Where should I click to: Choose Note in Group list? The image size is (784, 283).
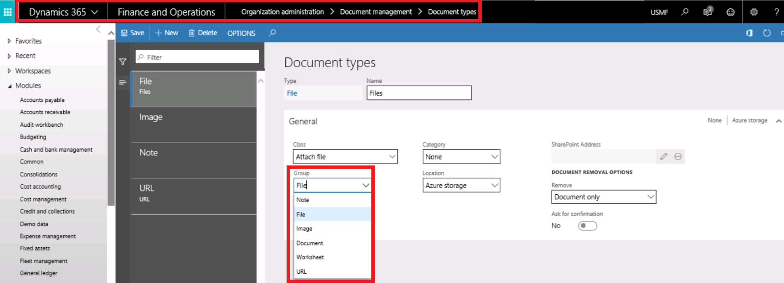[x=332, y=200]
